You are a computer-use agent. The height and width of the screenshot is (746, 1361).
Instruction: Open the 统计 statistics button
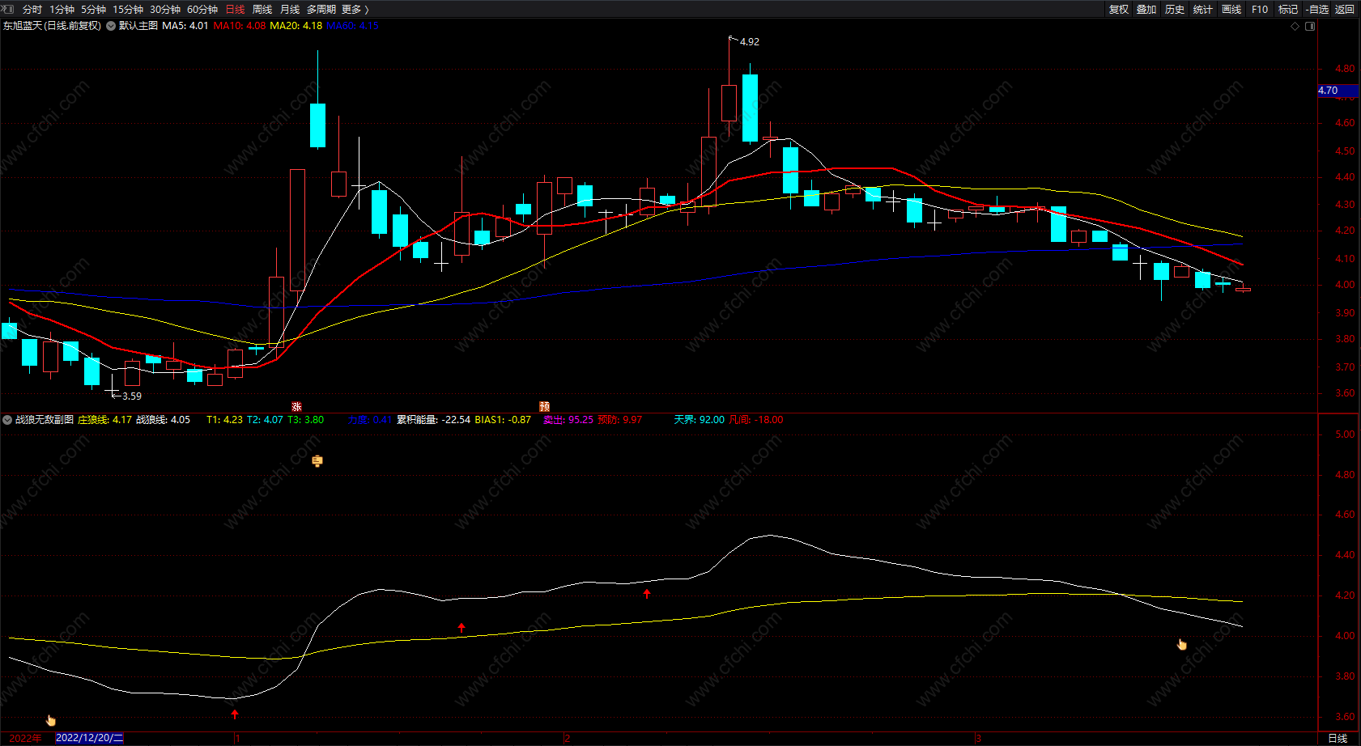tap(1203, 10)
